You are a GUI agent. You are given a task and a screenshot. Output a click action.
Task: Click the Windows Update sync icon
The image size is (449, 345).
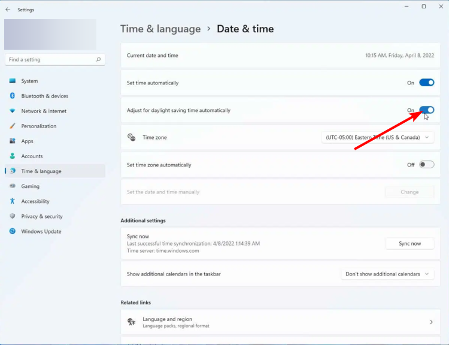coord(13,231)
